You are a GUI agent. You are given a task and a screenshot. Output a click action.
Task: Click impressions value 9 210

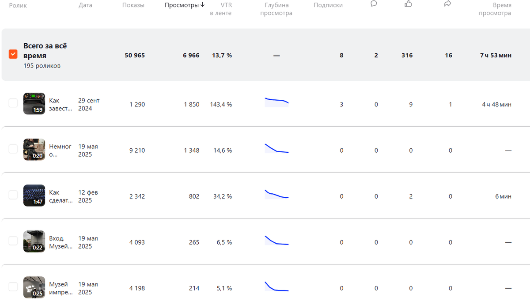pyautogui.click(x=137, y=151)
